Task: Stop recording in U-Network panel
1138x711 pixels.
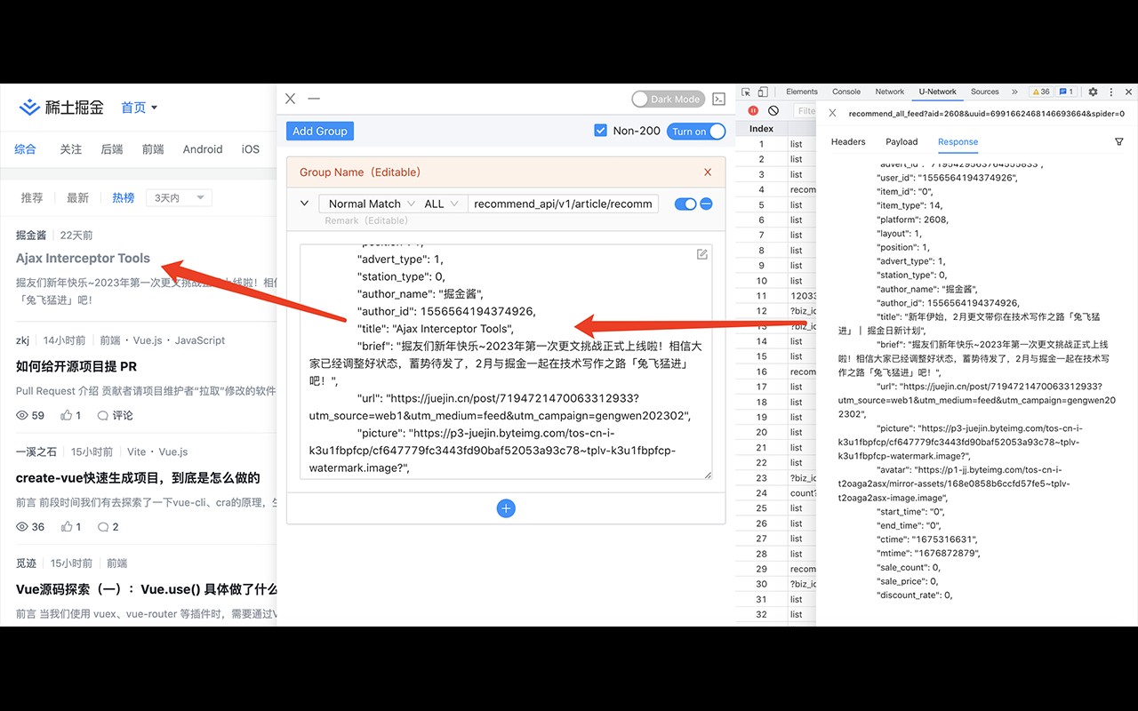Action: pyautogui.click(x=753, y=111)
